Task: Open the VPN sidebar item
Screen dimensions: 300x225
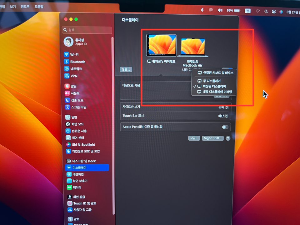Action: [x=71, y=76]
